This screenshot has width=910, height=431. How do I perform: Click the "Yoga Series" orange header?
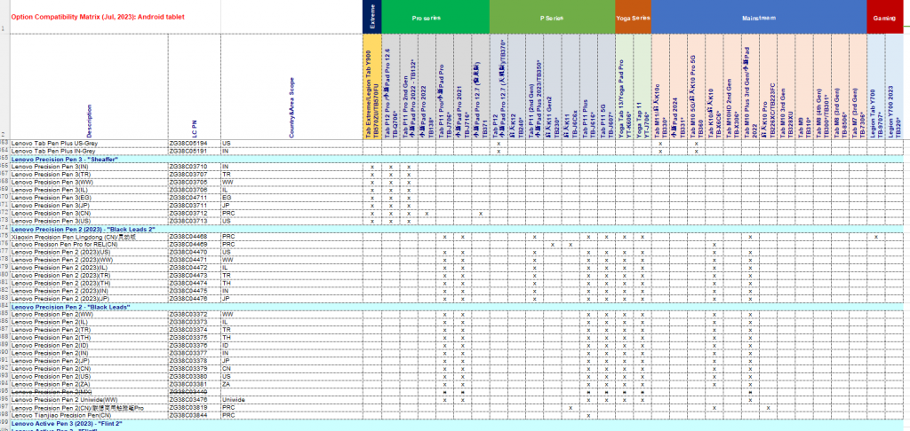(x=633, y=17)
